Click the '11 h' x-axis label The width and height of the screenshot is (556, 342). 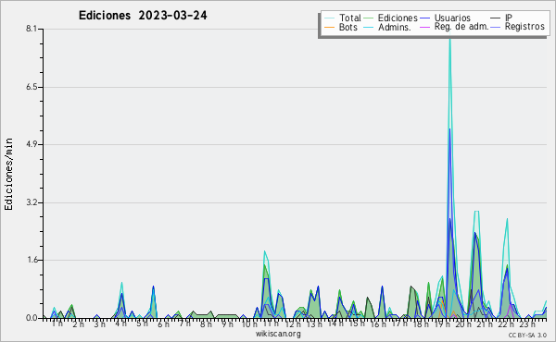point(271,324)
